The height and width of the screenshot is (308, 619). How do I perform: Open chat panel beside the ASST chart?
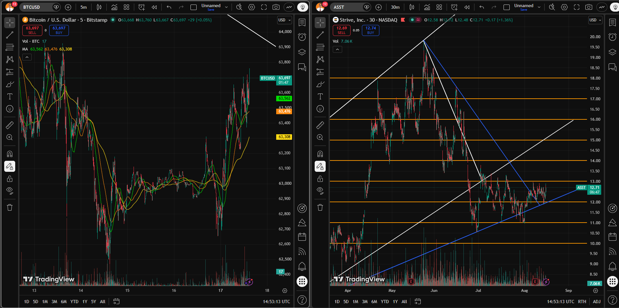[613, 67]
